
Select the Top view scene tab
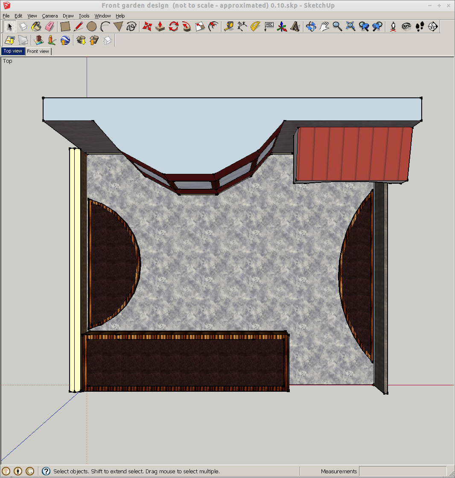(x=13, y=51)
